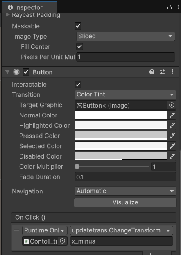The height and width of the screenshot is (255, 181).
Task: Open Button component presets
Action: click(x=162, y=72)
